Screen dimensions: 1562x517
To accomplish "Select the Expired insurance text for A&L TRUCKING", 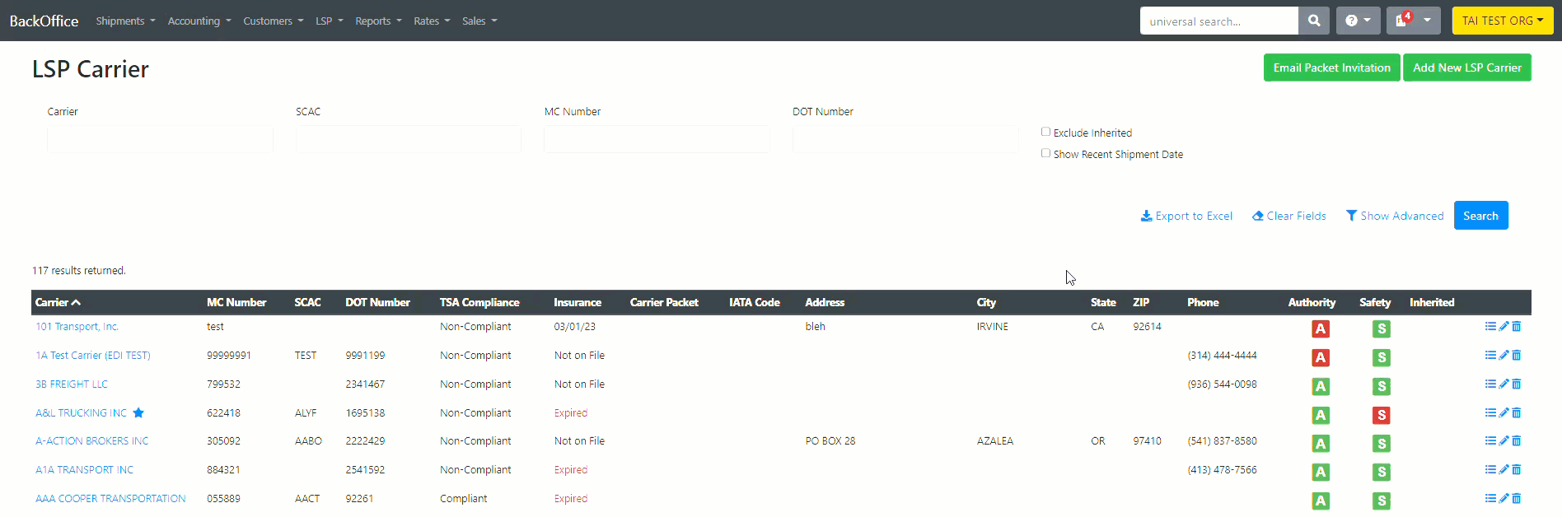I will [571, 413].
